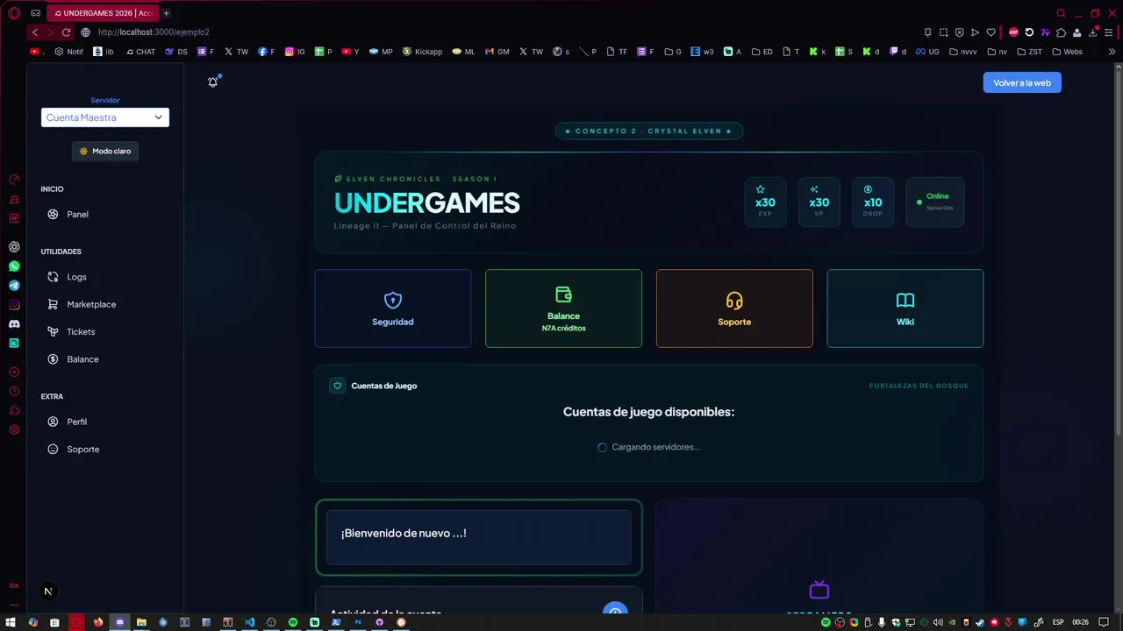Image resolution: width=1123 pixels, height=631 pixels.
Task: Open the ED bookmark folder
Action: click(x=762, y=52)
